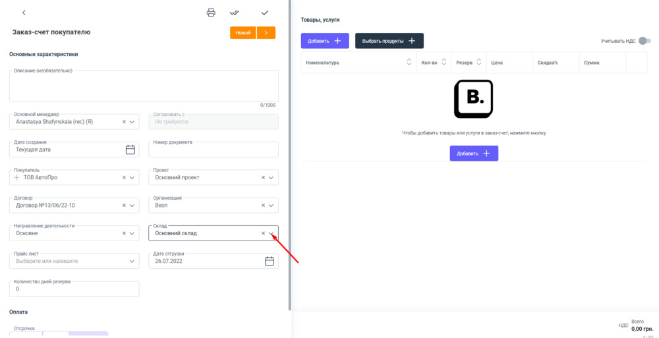
Task: Clear the Основной менеджер selection
Action: (x=124, y=122)
